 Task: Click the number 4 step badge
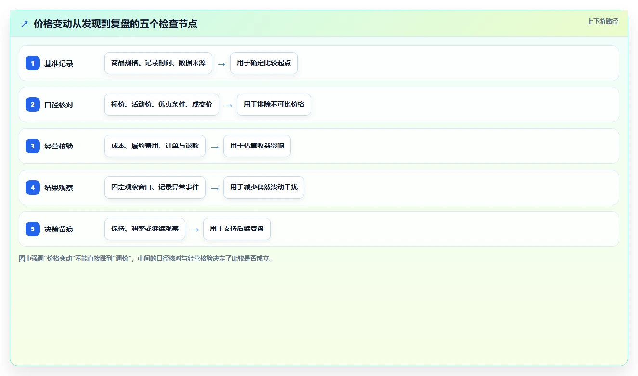[33, 188]
